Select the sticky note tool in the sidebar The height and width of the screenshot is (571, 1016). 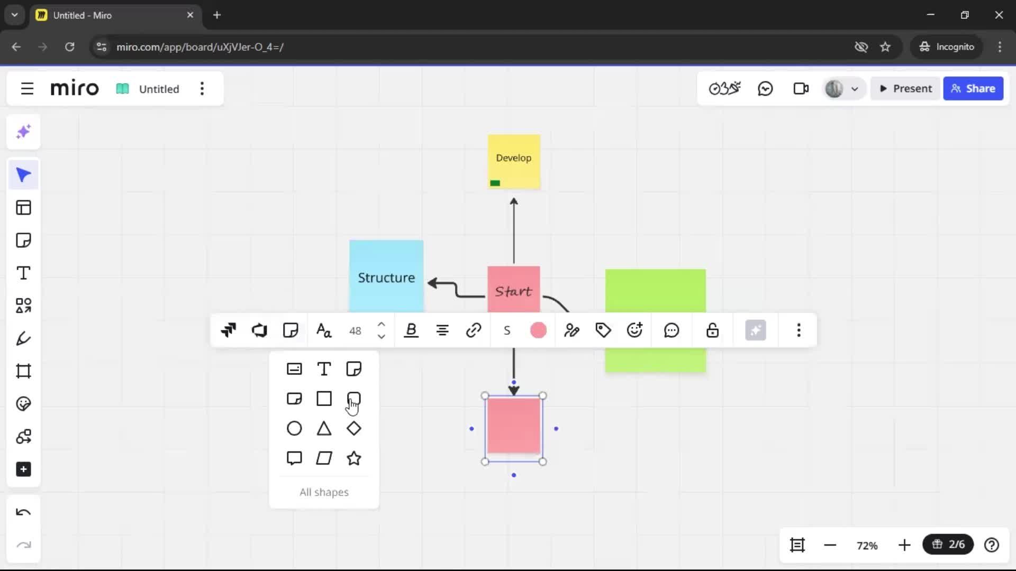tap(23, 241)
